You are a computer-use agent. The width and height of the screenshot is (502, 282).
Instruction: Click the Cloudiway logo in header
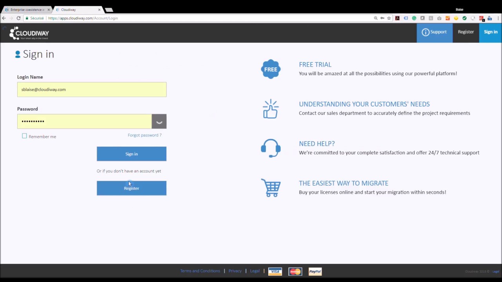click(x=29, y=33)
